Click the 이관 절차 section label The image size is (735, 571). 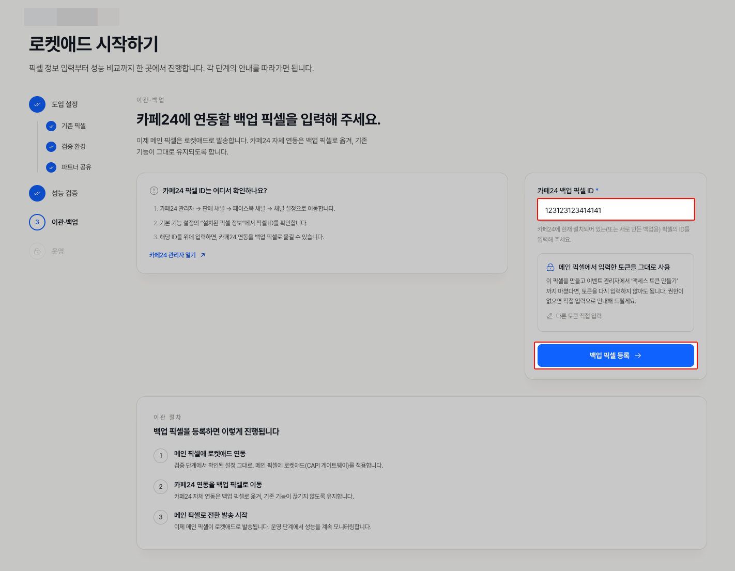(x=167, y=417)
